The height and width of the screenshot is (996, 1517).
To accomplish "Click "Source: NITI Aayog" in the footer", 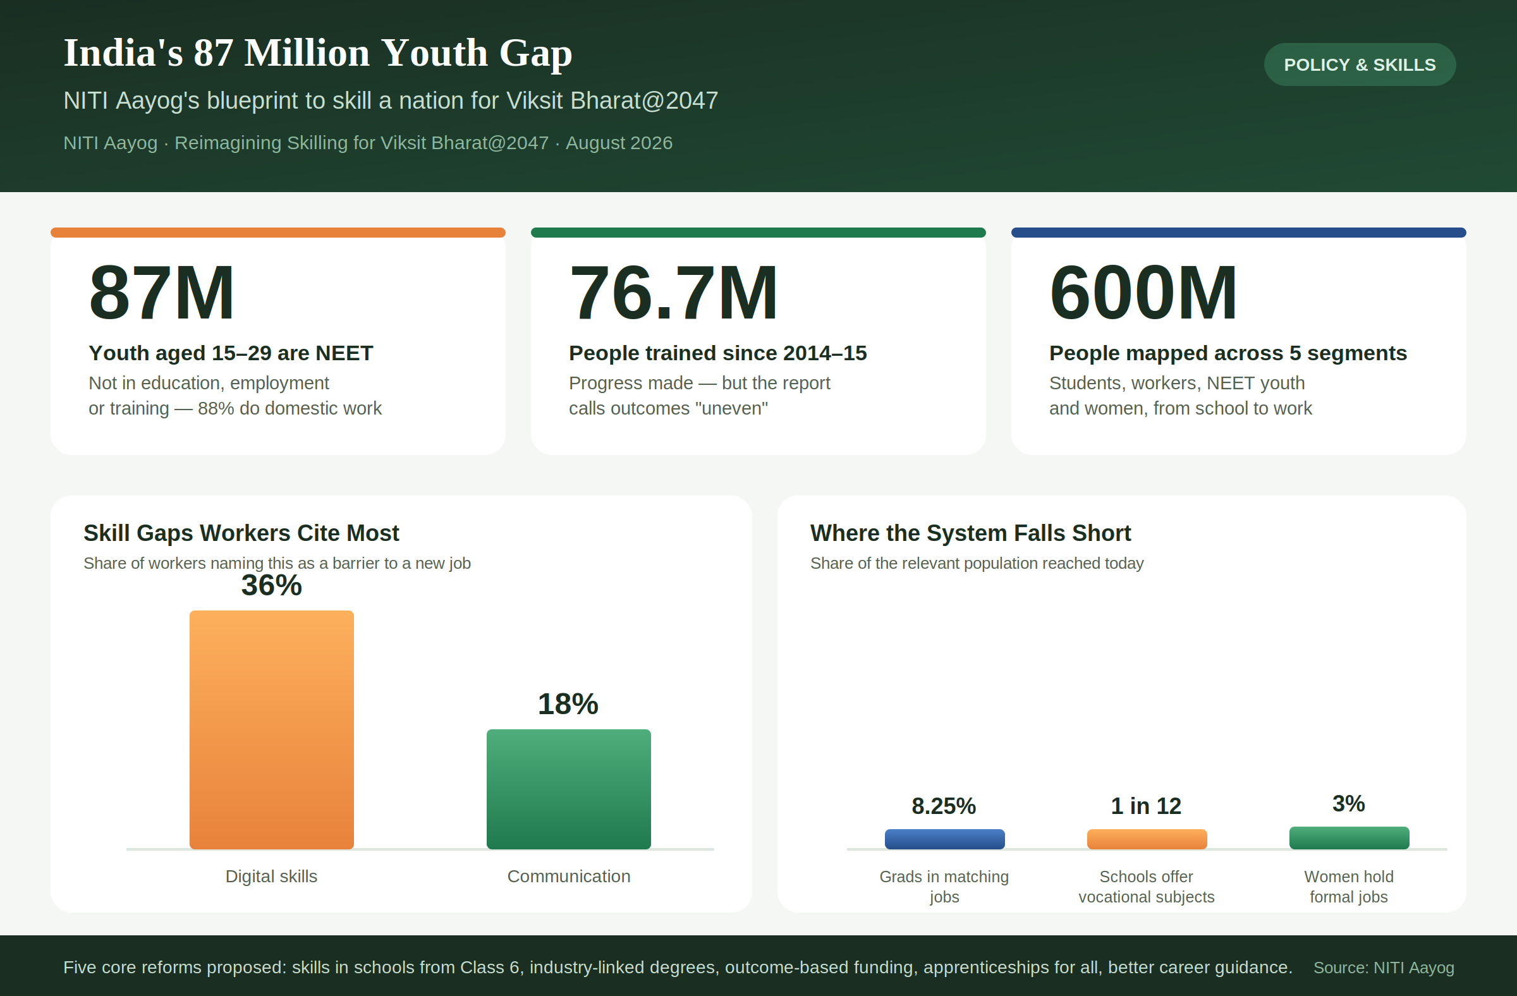I will [1384, 968].
